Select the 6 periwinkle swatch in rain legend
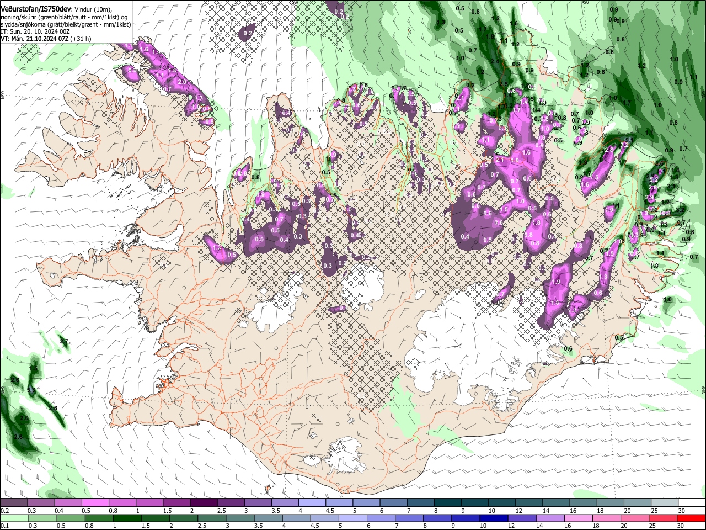This screenshot has height=530, width=706. (x=381, y=518)
